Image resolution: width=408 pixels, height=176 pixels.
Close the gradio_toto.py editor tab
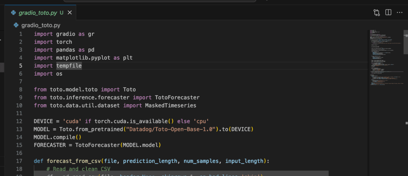[x=70, y=13]
